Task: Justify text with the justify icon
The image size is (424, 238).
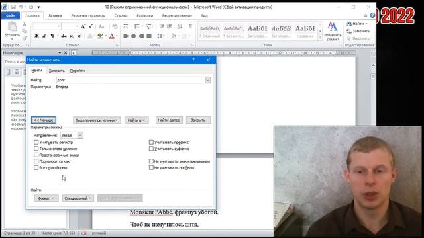Action: [x=149, y=36]
